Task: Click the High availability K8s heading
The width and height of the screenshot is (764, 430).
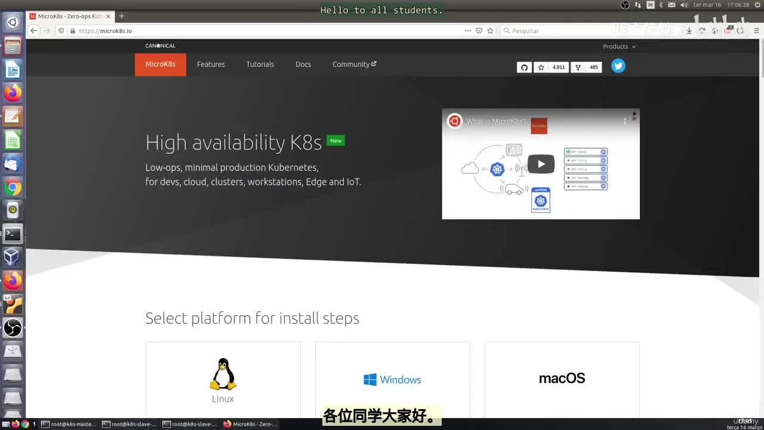Action: 233,143
